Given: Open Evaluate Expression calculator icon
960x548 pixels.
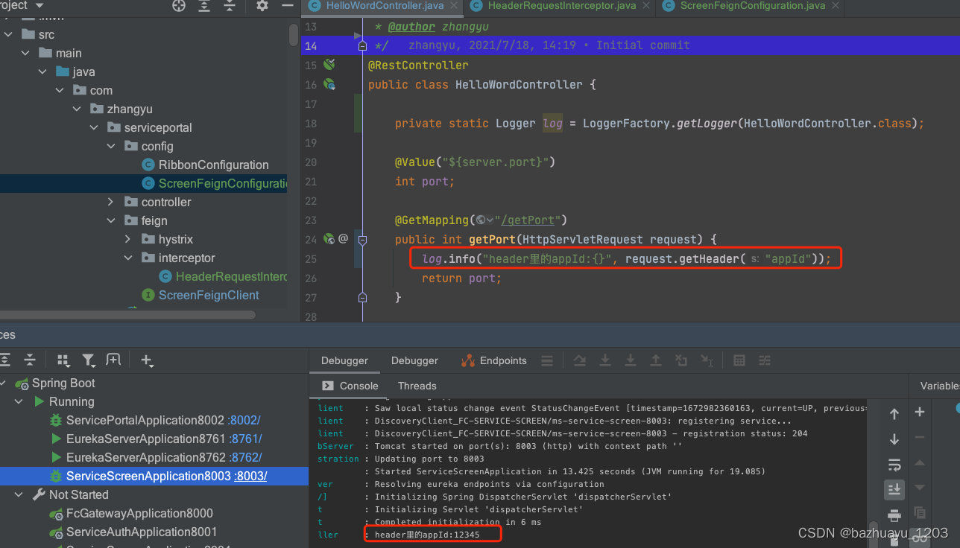Looking at the screenshot, I should point(739,360).
